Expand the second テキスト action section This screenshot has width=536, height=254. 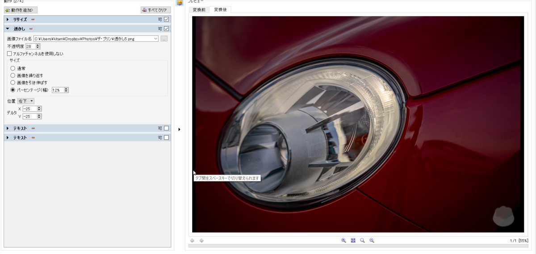(8, 138)
